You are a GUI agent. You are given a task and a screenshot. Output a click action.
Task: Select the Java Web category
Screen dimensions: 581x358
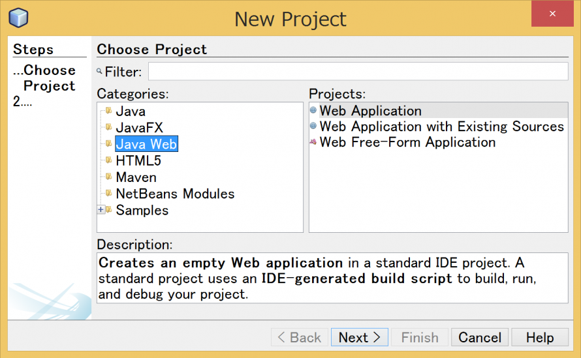click(146, 144)
